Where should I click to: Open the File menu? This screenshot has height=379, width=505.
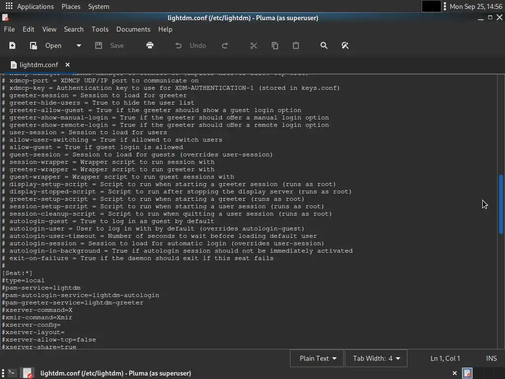click(x=9, y=29)
